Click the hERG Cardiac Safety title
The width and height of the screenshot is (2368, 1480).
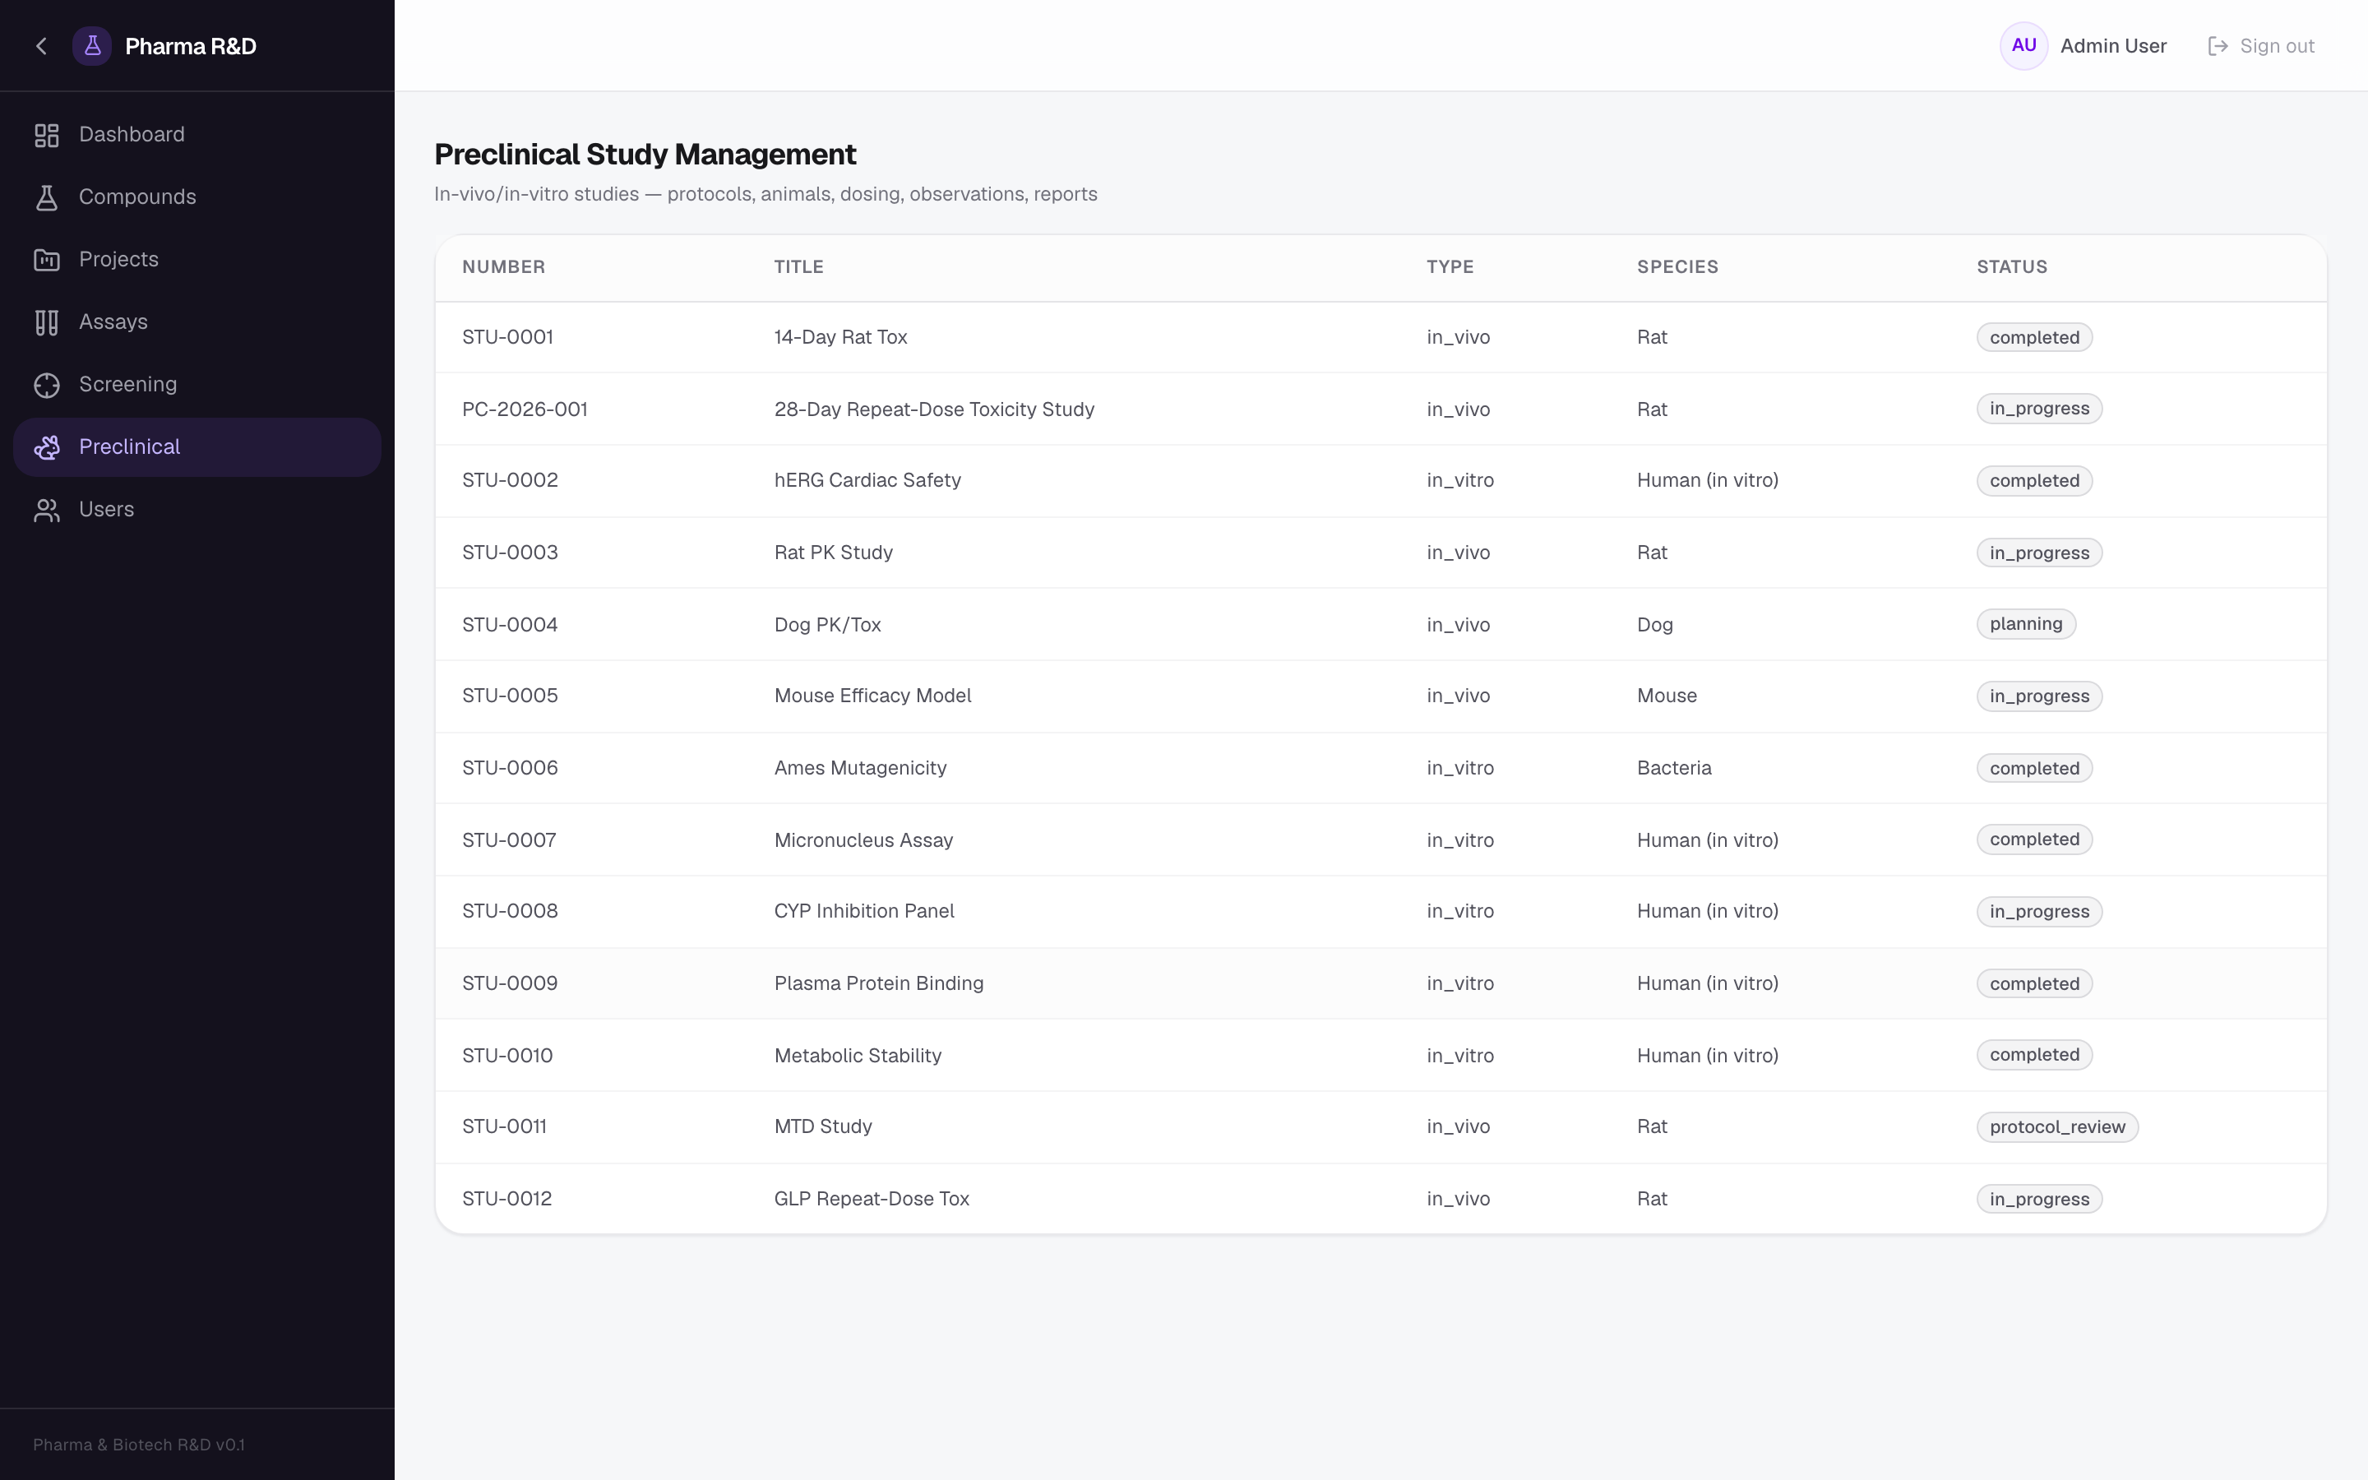(867, 481)
